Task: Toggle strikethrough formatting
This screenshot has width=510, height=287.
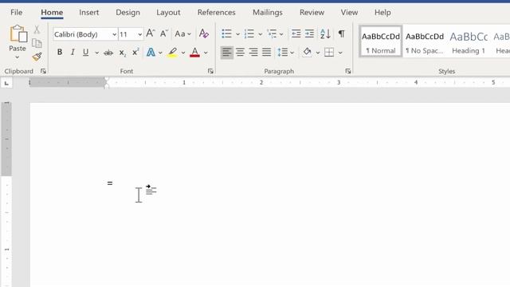Action: (x=108, y=53)
